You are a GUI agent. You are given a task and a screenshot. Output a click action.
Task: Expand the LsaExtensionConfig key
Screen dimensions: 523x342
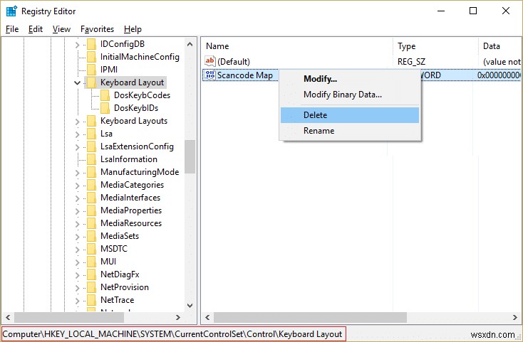[78, 147]
